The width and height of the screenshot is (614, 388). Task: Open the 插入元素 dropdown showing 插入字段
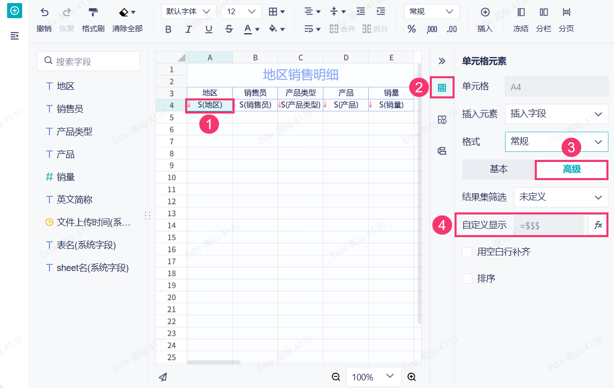(x=556, y=114)
